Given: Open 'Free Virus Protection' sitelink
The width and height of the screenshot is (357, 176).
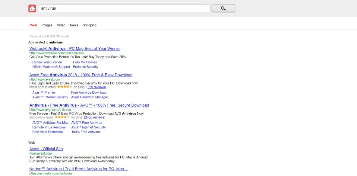Looking at the screenshot, I should click(x=47, y=132).
